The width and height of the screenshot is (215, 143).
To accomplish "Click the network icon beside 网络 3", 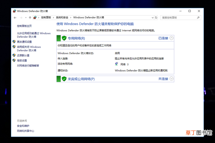I will coord(117,64).
